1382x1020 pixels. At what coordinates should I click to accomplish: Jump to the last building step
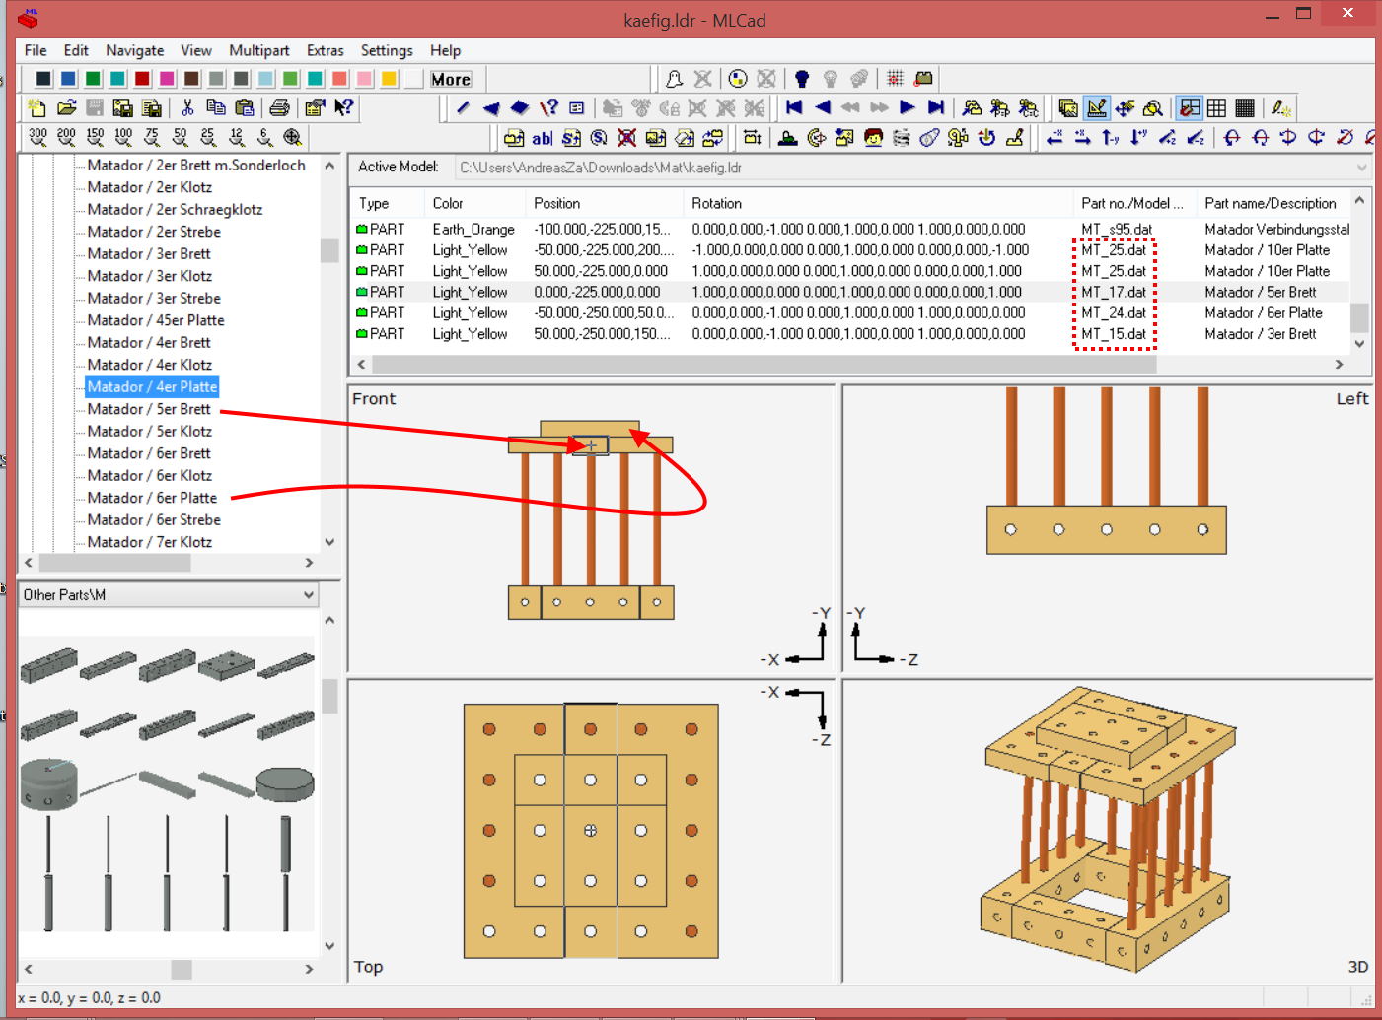point(936,107)
